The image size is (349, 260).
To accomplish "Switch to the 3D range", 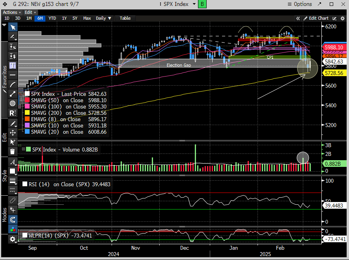I will pos(18,18).
